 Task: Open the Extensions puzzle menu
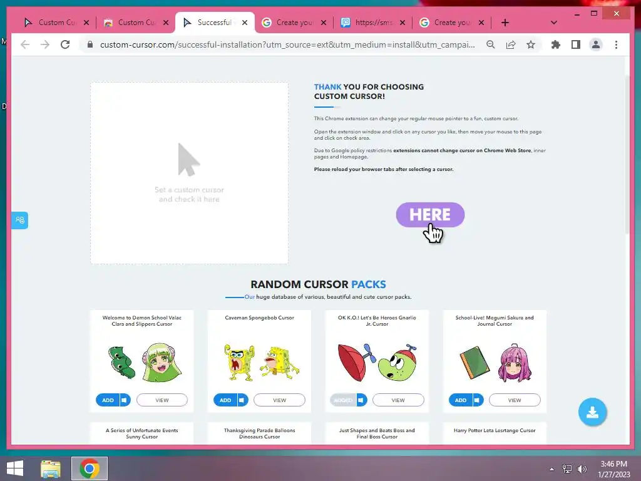click(556, 44)
